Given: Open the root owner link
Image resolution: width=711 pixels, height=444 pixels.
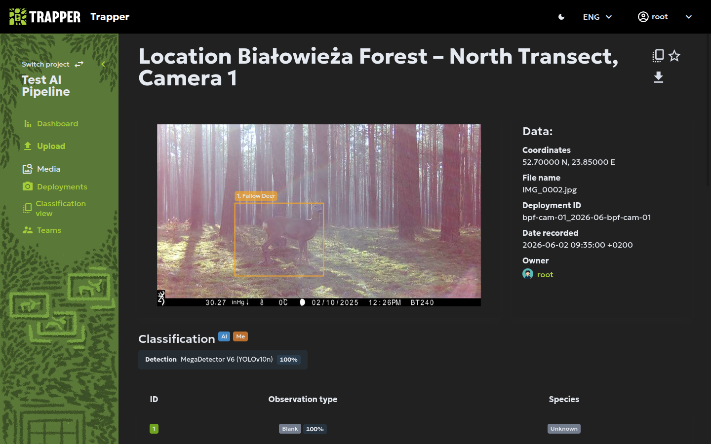Looking at the screenshot, I should (545, 275).
